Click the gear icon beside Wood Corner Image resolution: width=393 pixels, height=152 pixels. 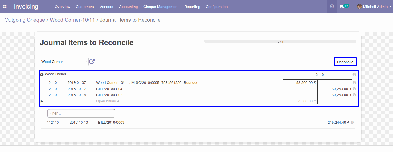pyautogui.click(x=42, y=74)
